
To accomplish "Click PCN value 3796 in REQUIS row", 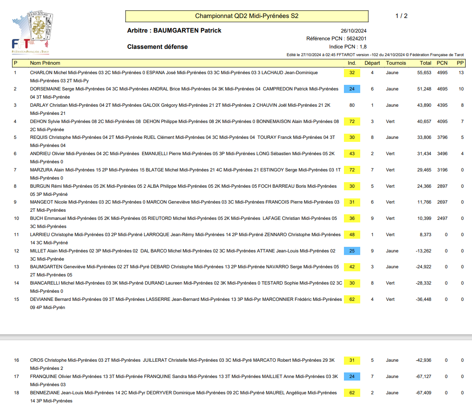I will [x=442, y=137].
